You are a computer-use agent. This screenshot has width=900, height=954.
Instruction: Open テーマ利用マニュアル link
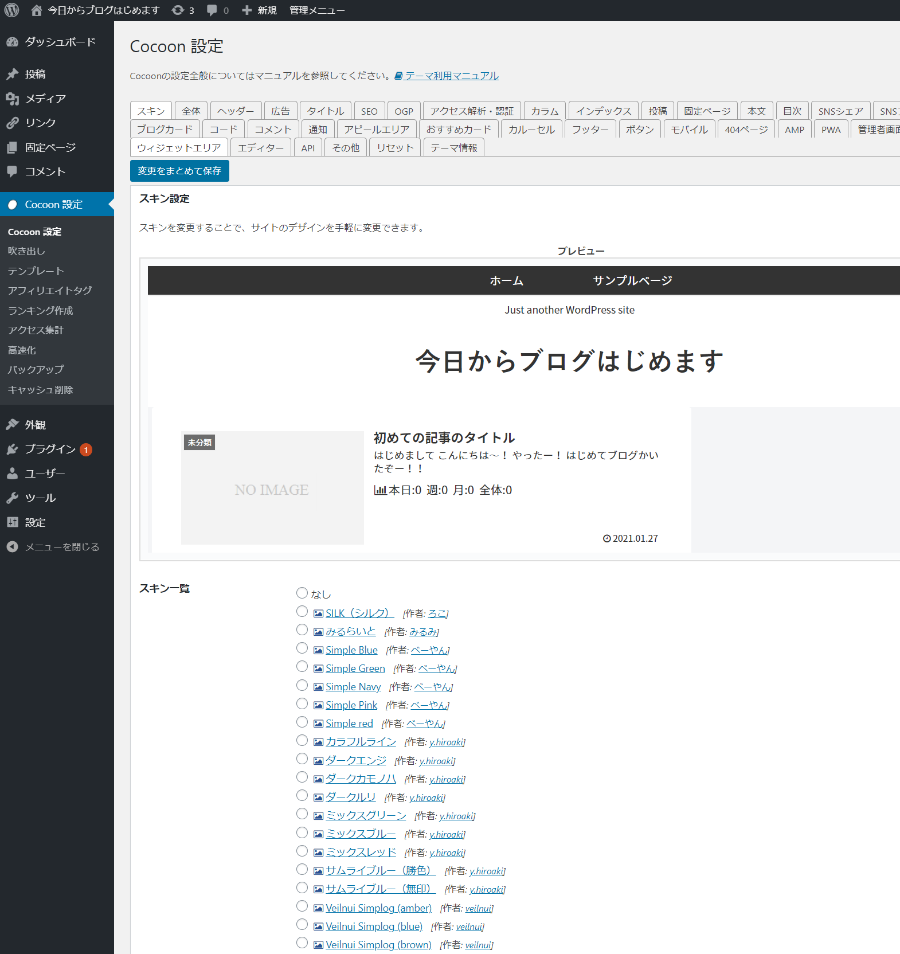click(x=452, y=76)
